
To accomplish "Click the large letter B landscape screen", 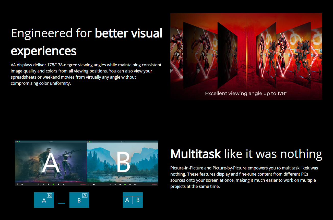I will (x=123, y=163).
